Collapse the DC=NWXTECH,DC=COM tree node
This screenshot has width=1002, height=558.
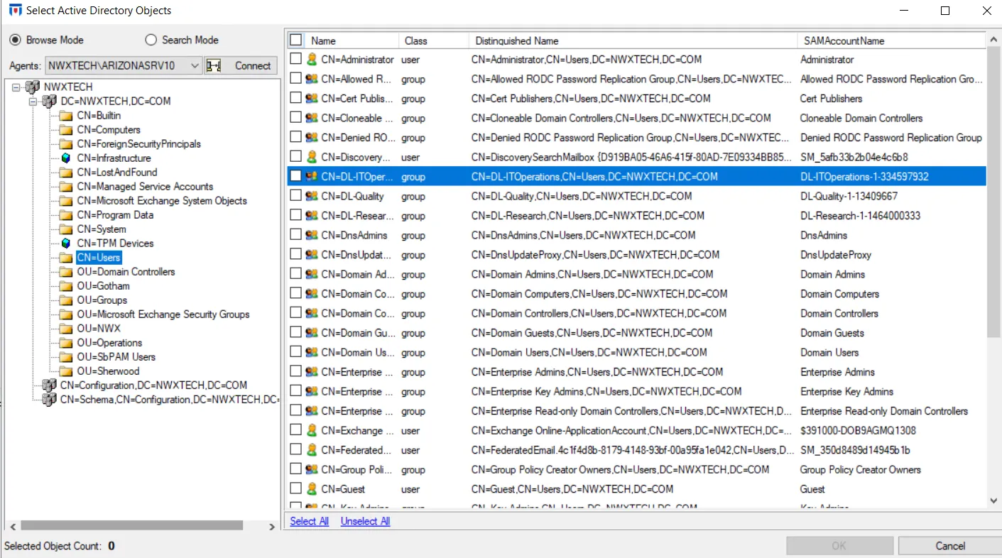[33, 102]
